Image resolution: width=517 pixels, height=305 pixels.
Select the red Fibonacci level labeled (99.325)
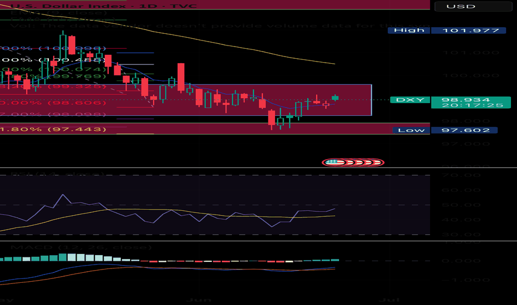53,87
